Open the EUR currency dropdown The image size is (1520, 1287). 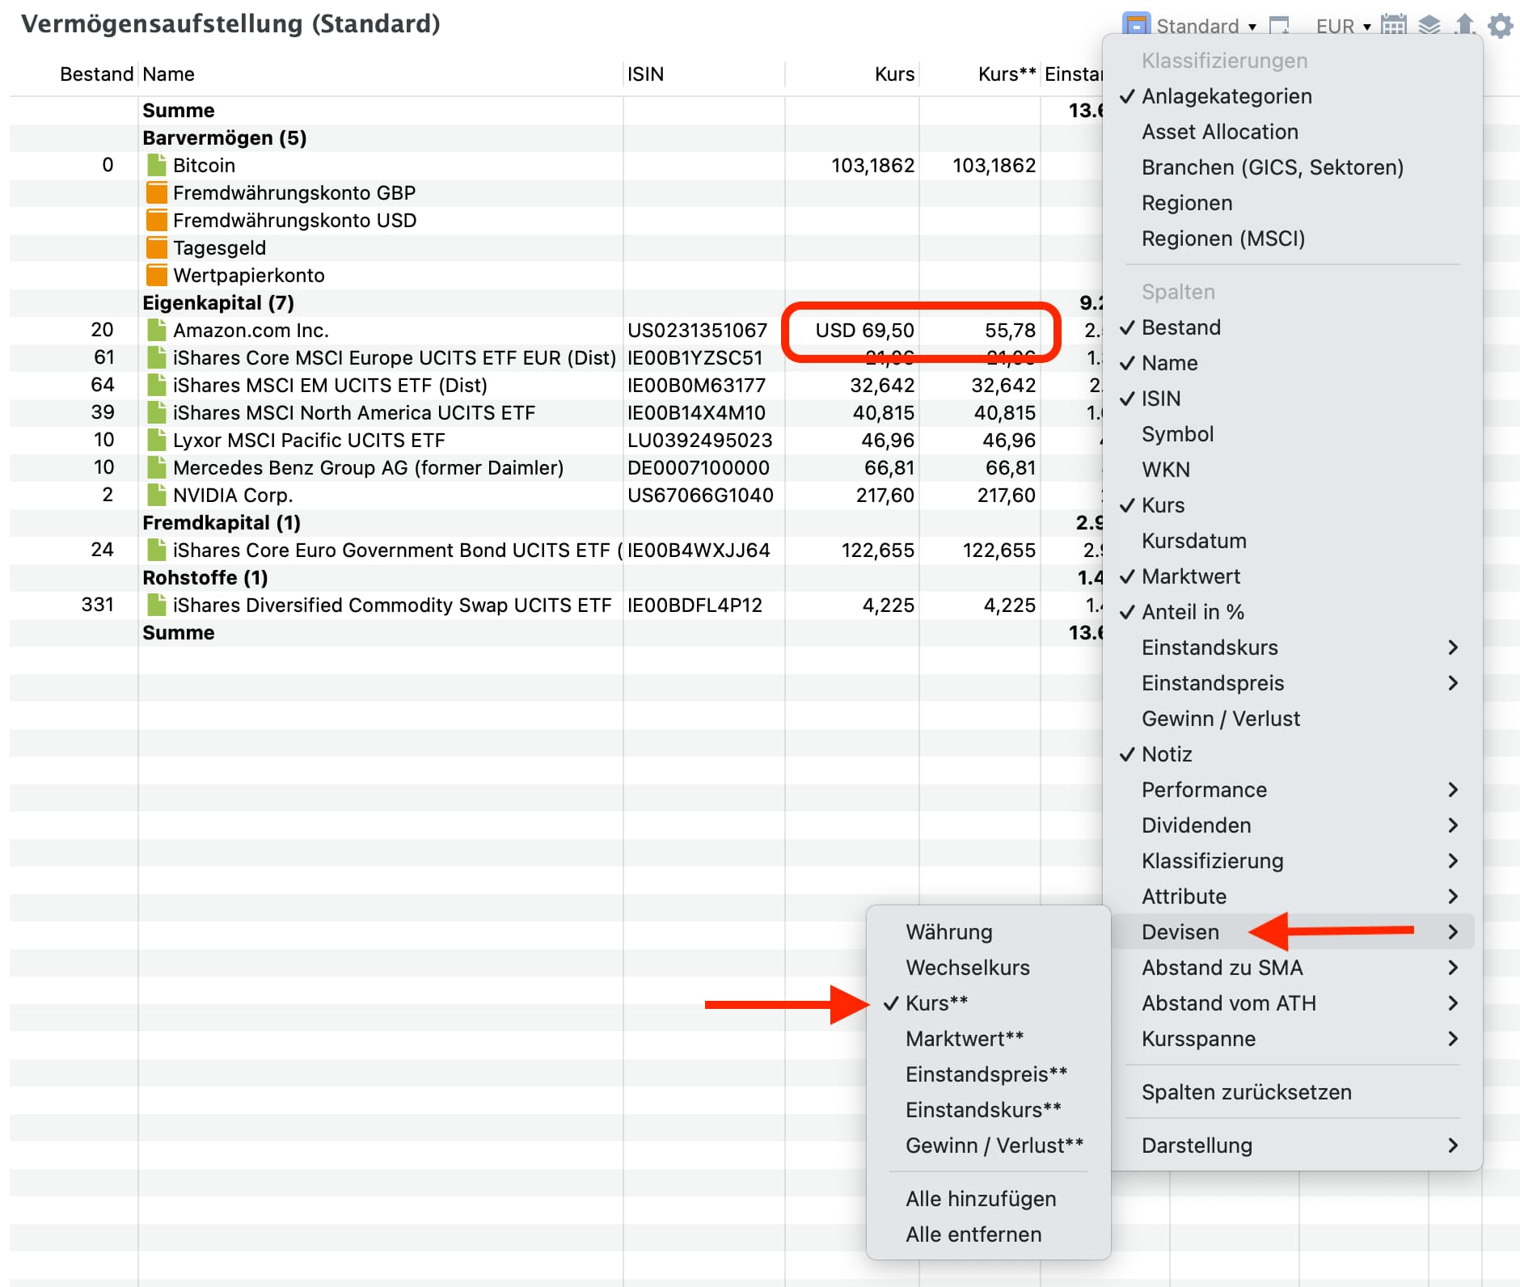coord(1343,26)
